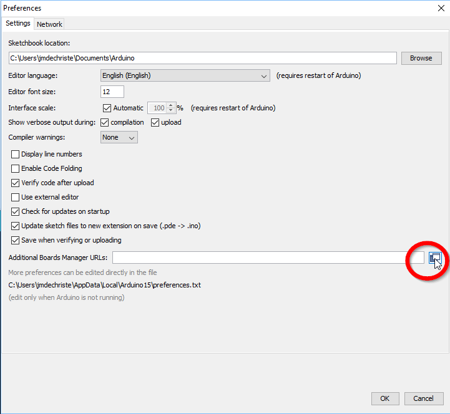The height and width of the screenshot is (414, 450).
Task: Click the 'Interface scale:' label
Action: click(x=32, y=108)
